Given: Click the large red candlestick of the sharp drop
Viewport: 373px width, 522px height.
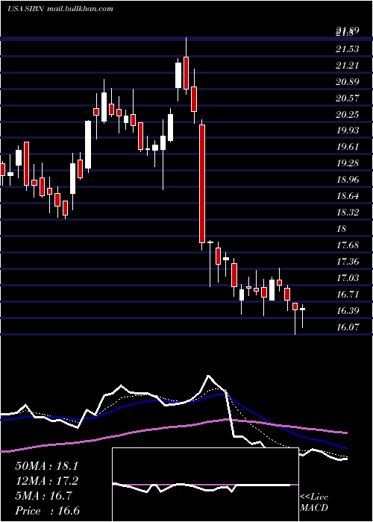Looking at the screenshot, I should tap(202, 183).
